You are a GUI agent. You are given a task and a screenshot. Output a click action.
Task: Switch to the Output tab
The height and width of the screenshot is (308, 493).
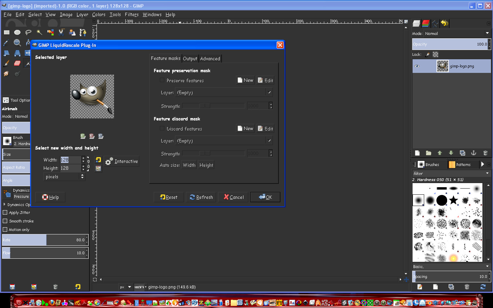point(190,59)
